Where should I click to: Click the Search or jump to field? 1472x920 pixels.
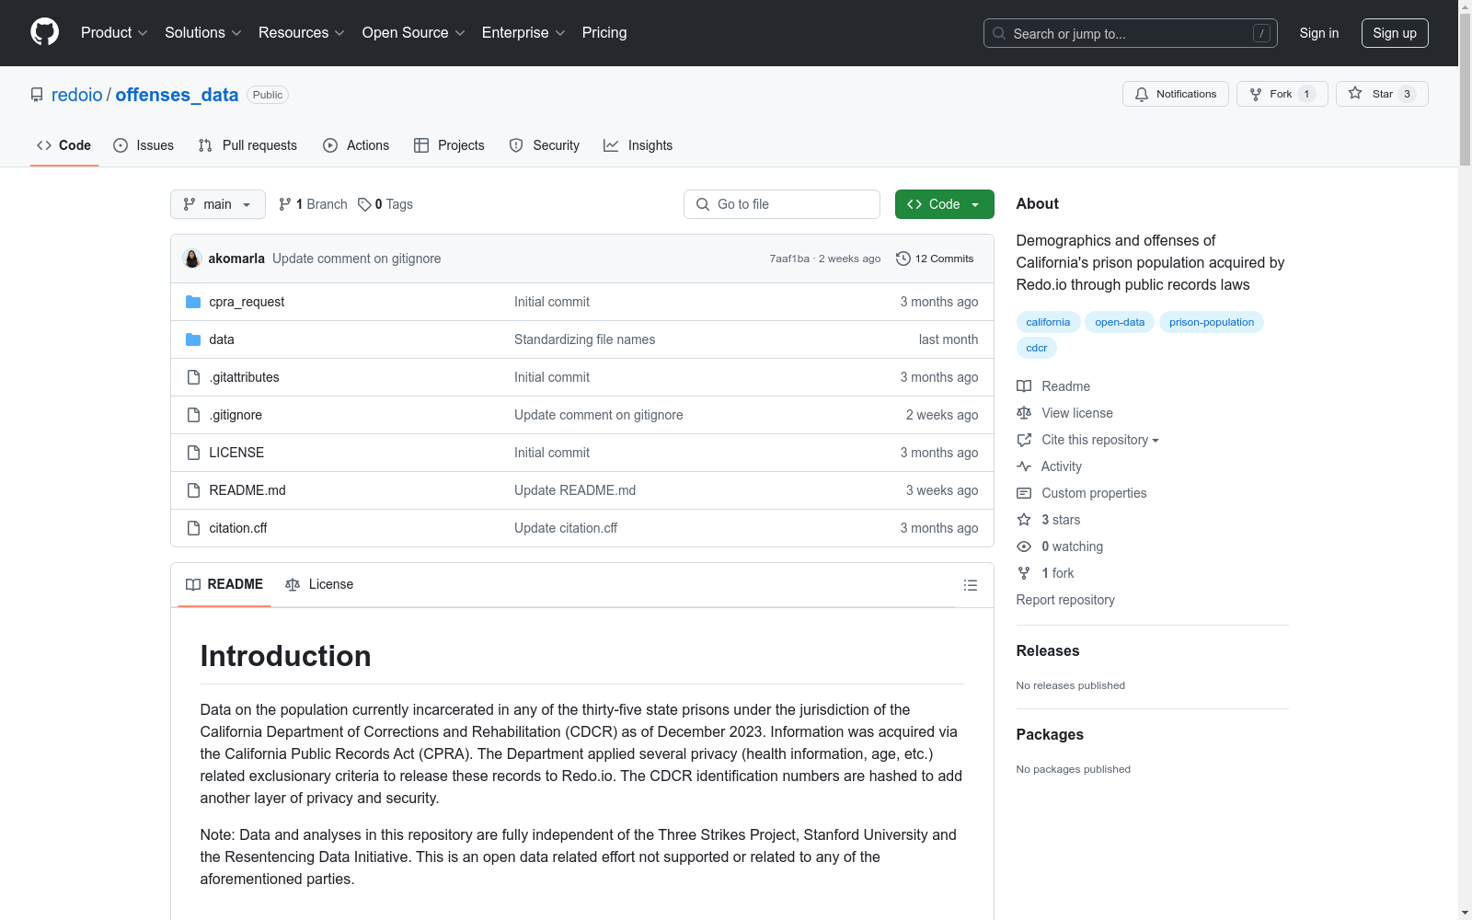point(1131,33)
